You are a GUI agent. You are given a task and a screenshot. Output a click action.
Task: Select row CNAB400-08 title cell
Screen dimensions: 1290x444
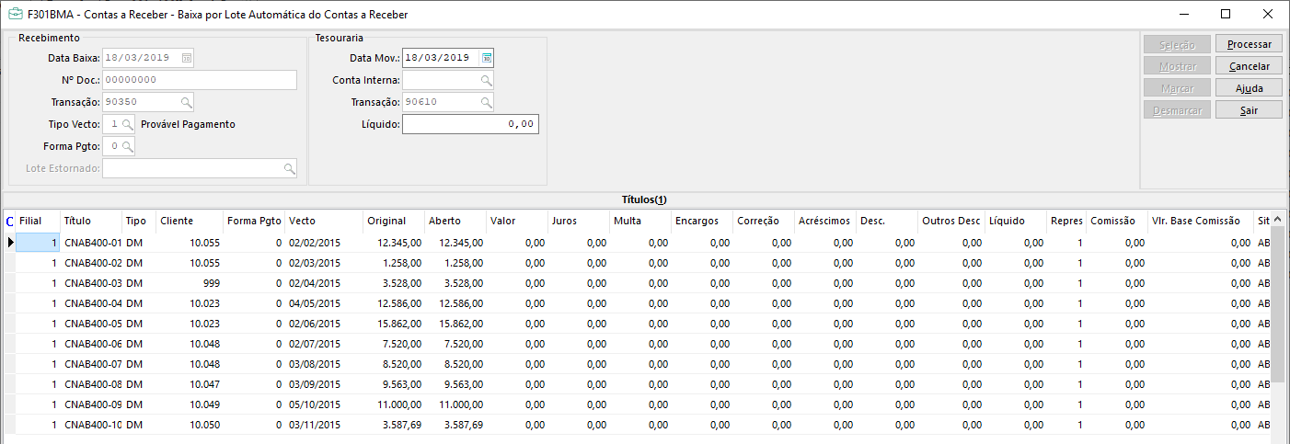91,384
